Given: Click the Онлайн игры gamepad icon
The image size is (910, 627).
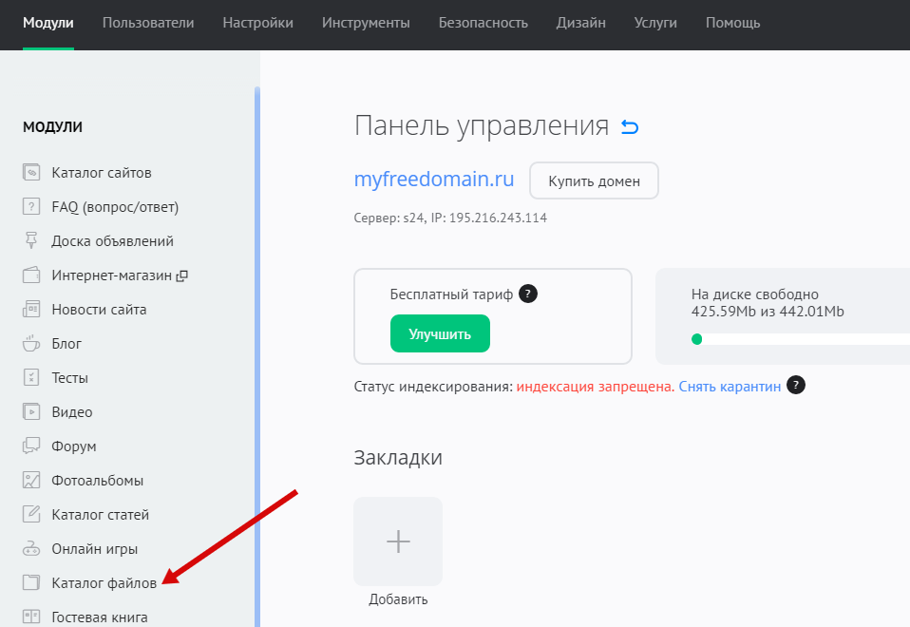Looking at the screenshot, I should coord(31,549).
